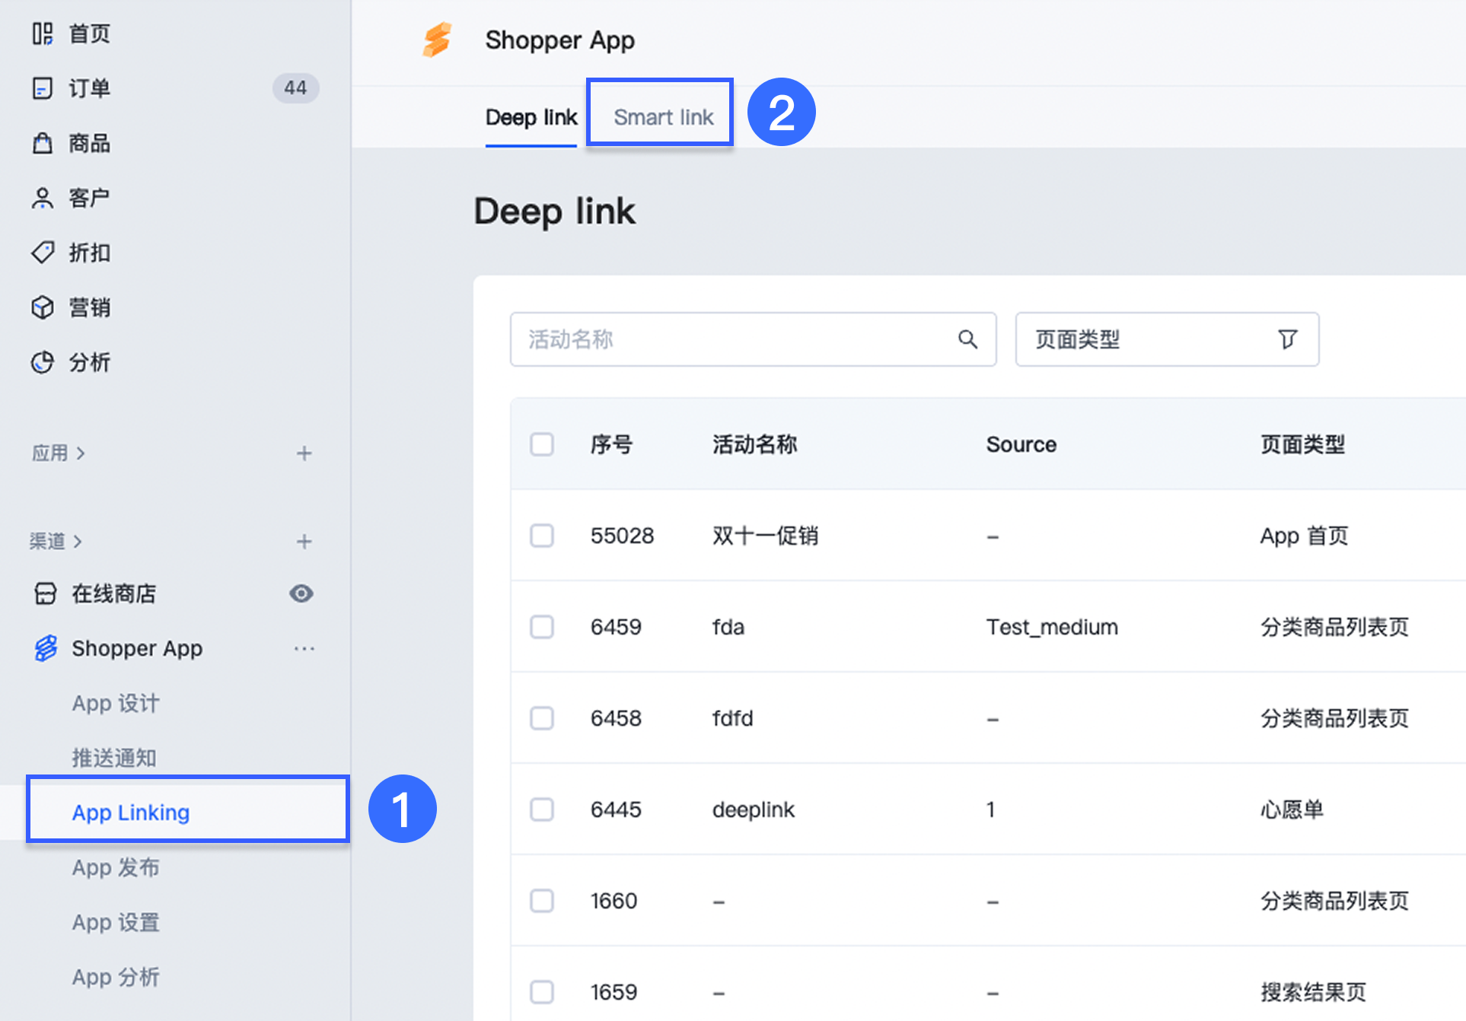The width and height of the screenshot is (1466, 1021).
Task: Select all rows with header checkbox
Action: (x=542, y=444)
